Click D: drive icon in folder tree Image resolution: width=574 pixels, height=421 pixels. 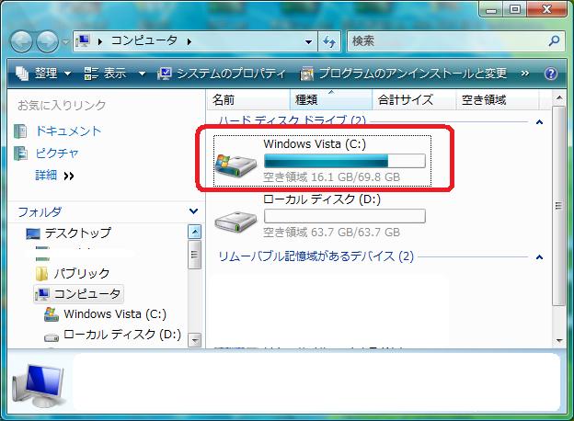[52, 336]
